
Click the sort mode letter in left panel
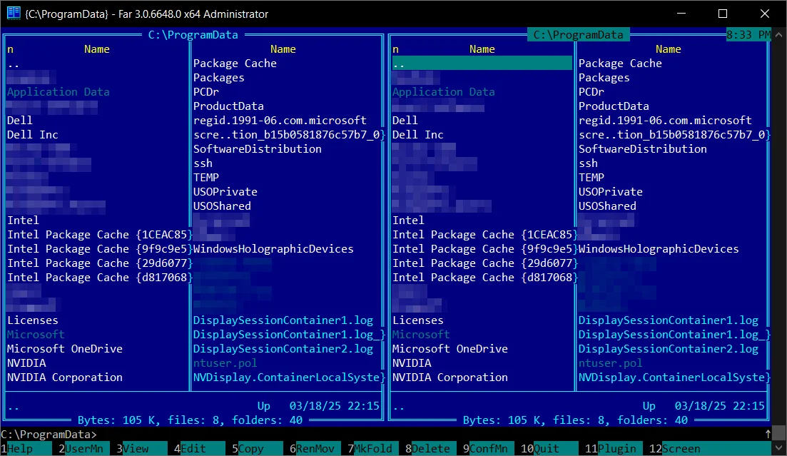tap(10, 49)
